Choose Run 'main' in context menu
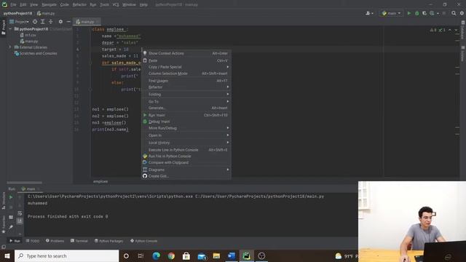Viewport: 466px width, 262px height. coord(186,115)
